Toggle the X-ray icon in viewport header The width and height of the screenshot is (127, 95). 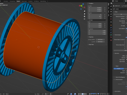click(79, 94)
